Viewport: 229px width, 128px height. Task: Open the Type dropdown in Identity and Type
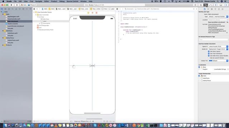[x=218, y=17]
